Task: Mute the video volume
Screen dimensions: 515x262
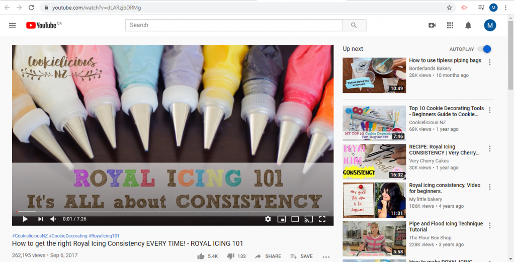Action: (53, 219)
